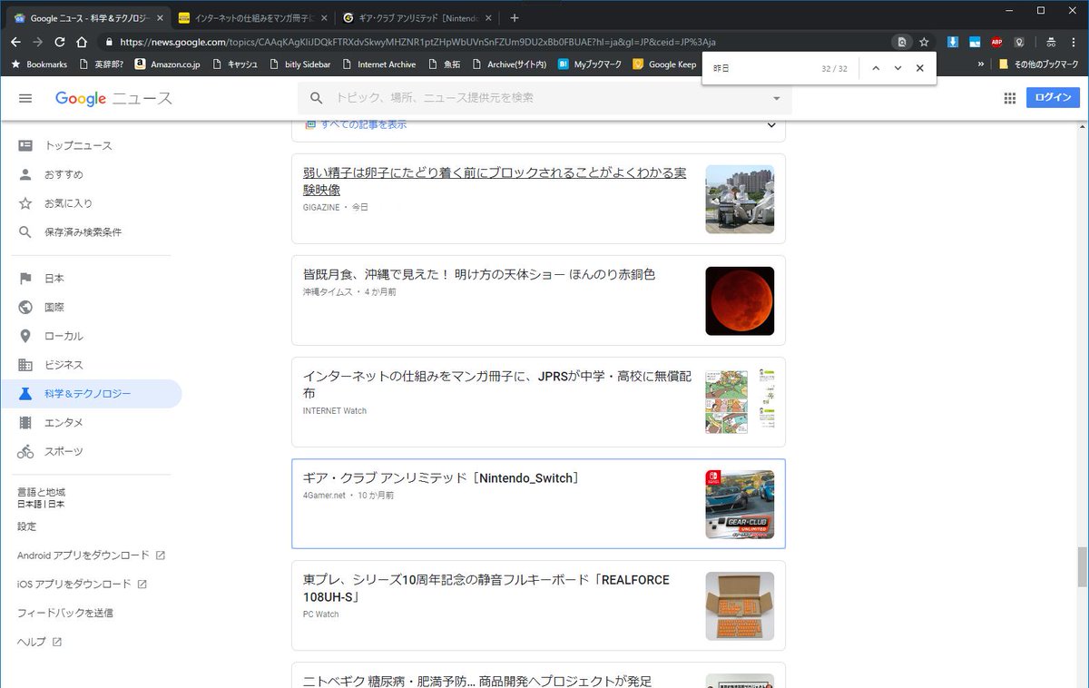Click the blue window-shaped extension icon

click(975, 42)
